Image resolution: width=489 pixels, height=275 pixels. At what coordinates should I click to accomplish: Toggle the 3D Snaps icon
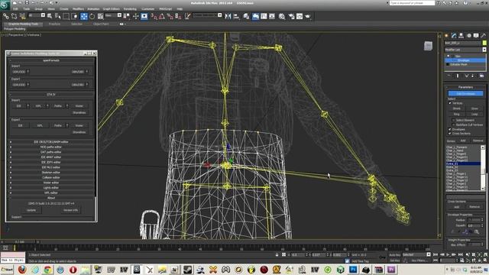coord(154,16)
